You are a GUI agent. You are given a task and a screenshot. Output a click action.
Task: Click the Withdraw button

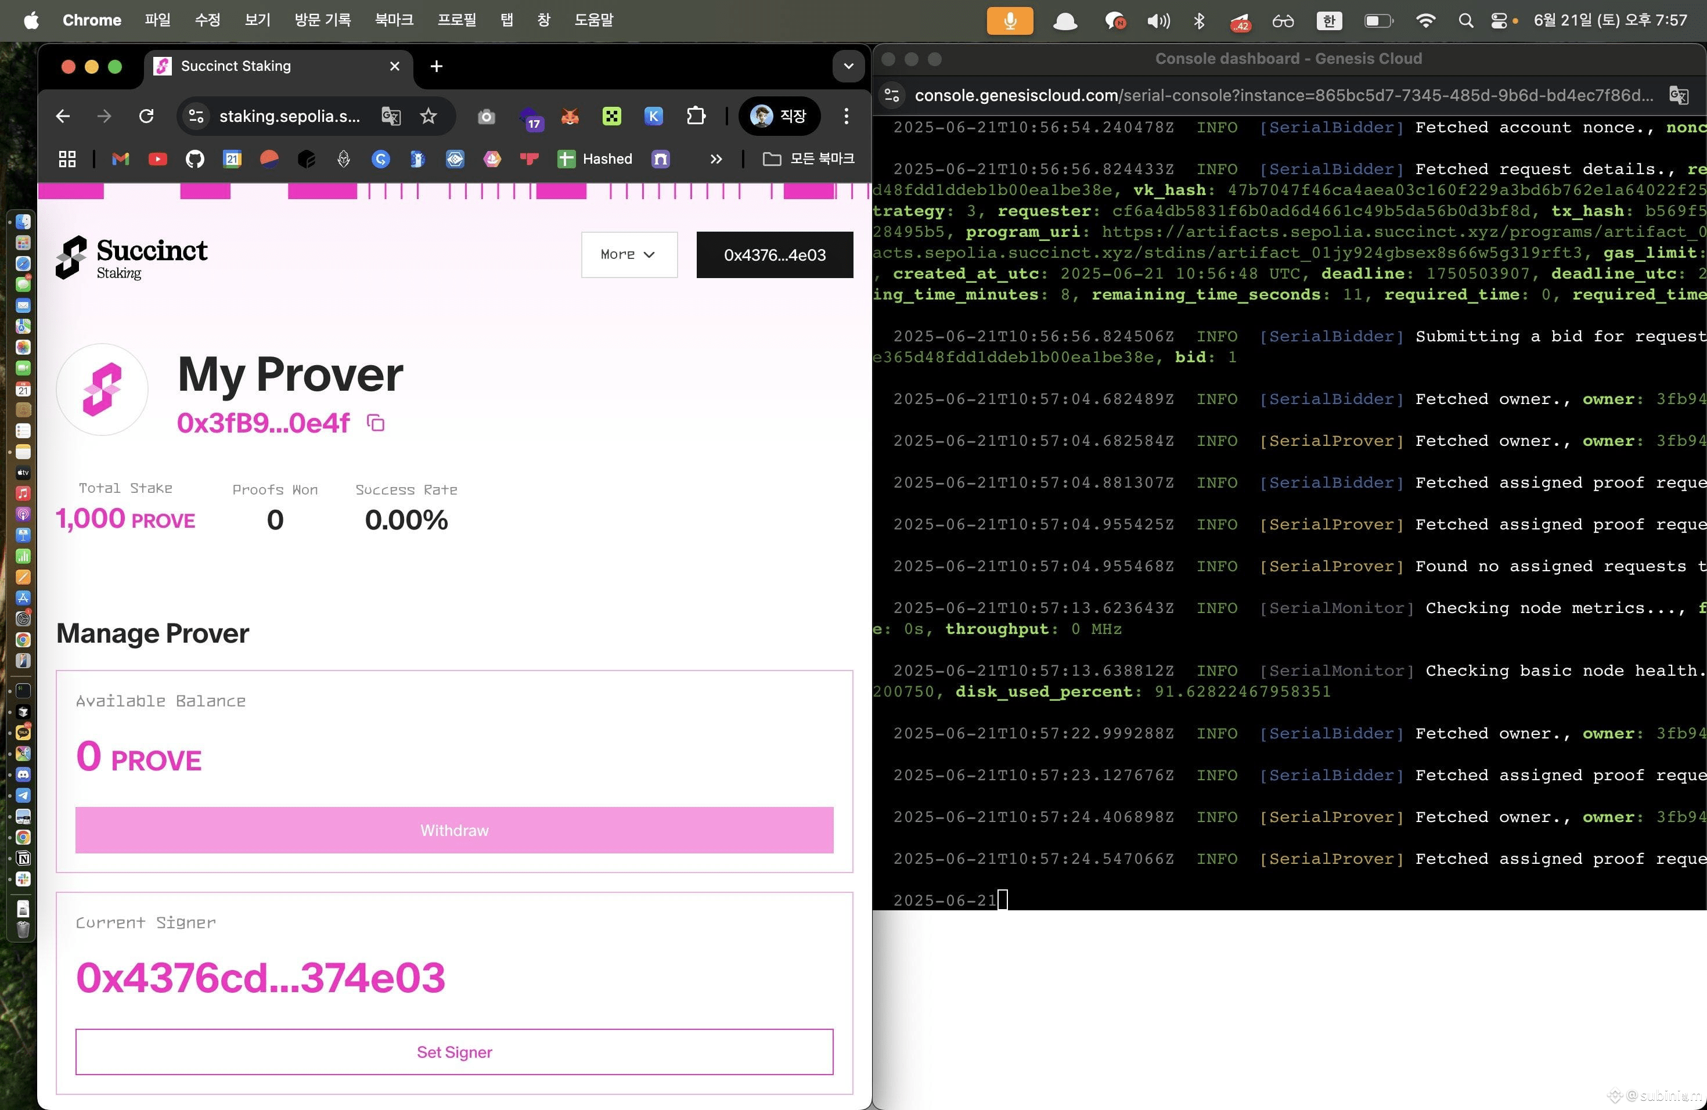coord(454,830)
